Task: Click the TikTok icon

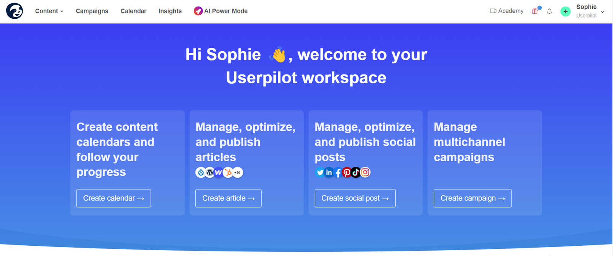Action: pyautogui.click(x=356, y=172)
